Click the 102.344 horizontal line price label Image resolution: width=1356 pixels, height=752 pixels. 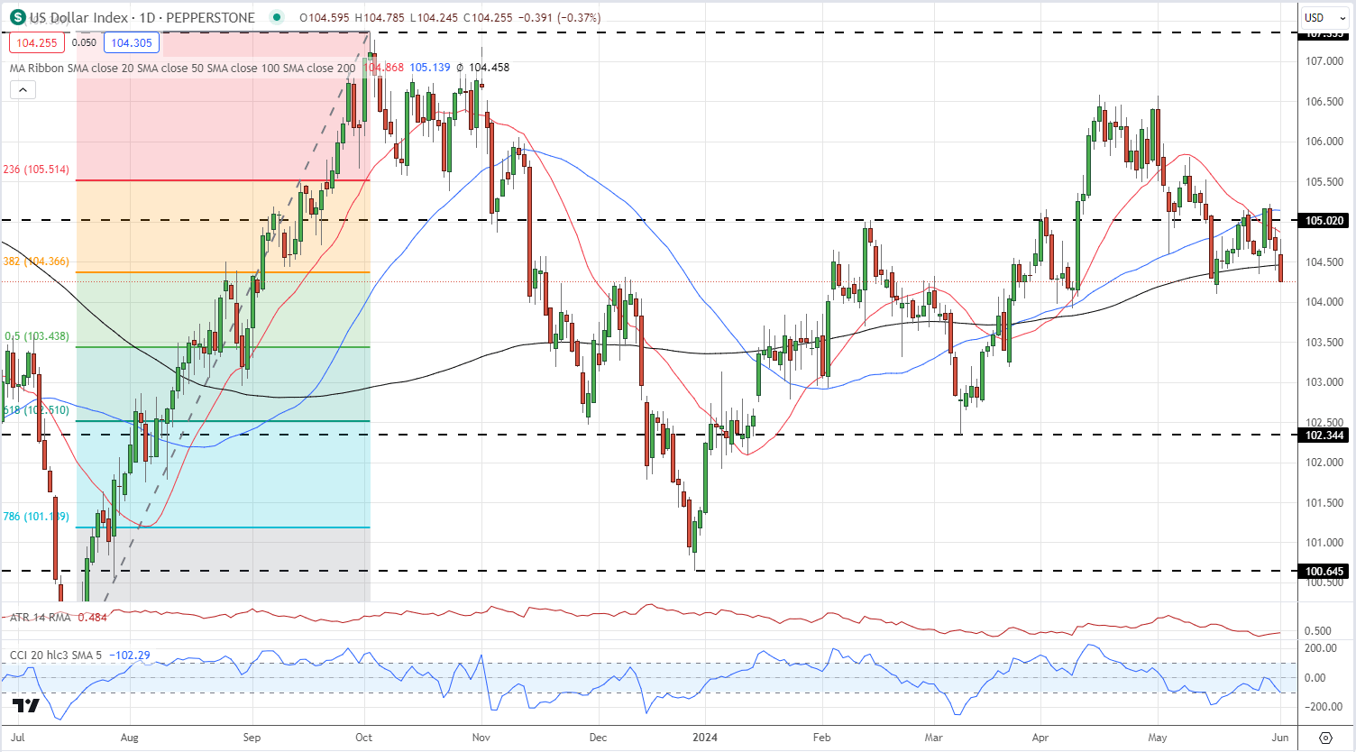(x=1324, y=436)
